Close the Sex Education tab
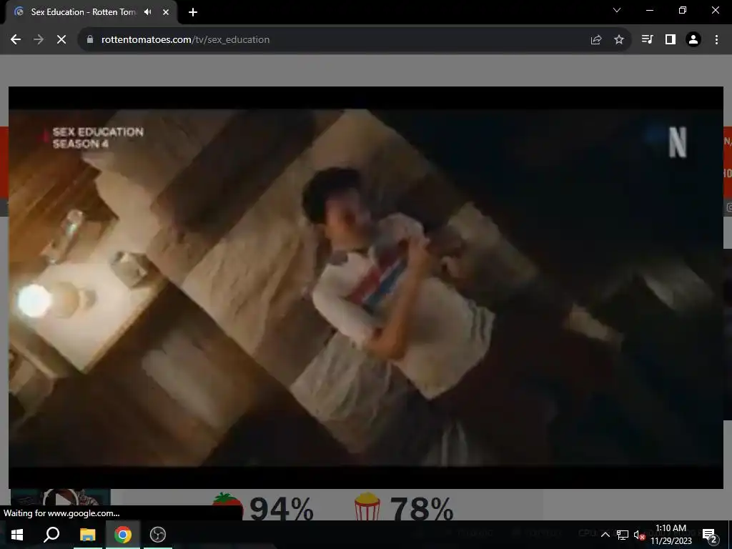The height and width of the screenshot is (549, 732). click(x=166, y=12)
